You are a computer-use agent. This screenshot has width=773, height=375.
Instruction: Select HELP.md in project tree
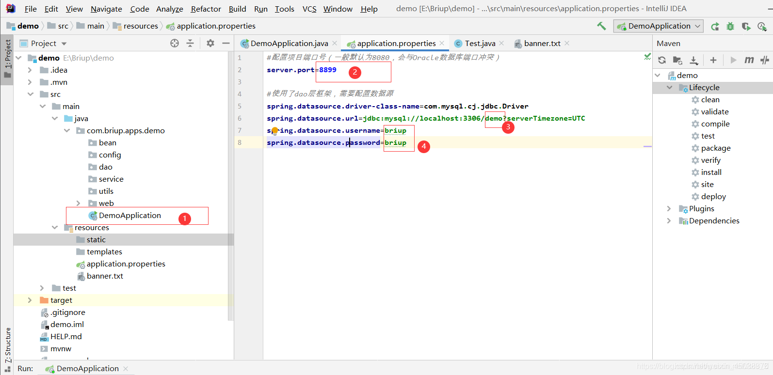pyautogui.click(x=66, y=336)
